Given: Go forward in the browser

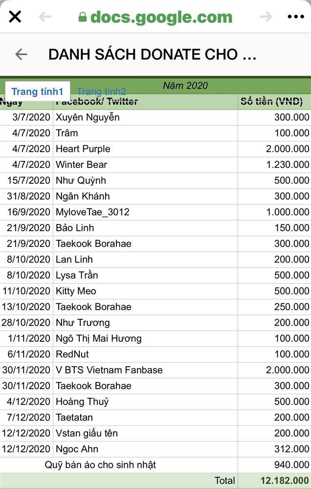Looking at the screenshot, I should (266, 17).
